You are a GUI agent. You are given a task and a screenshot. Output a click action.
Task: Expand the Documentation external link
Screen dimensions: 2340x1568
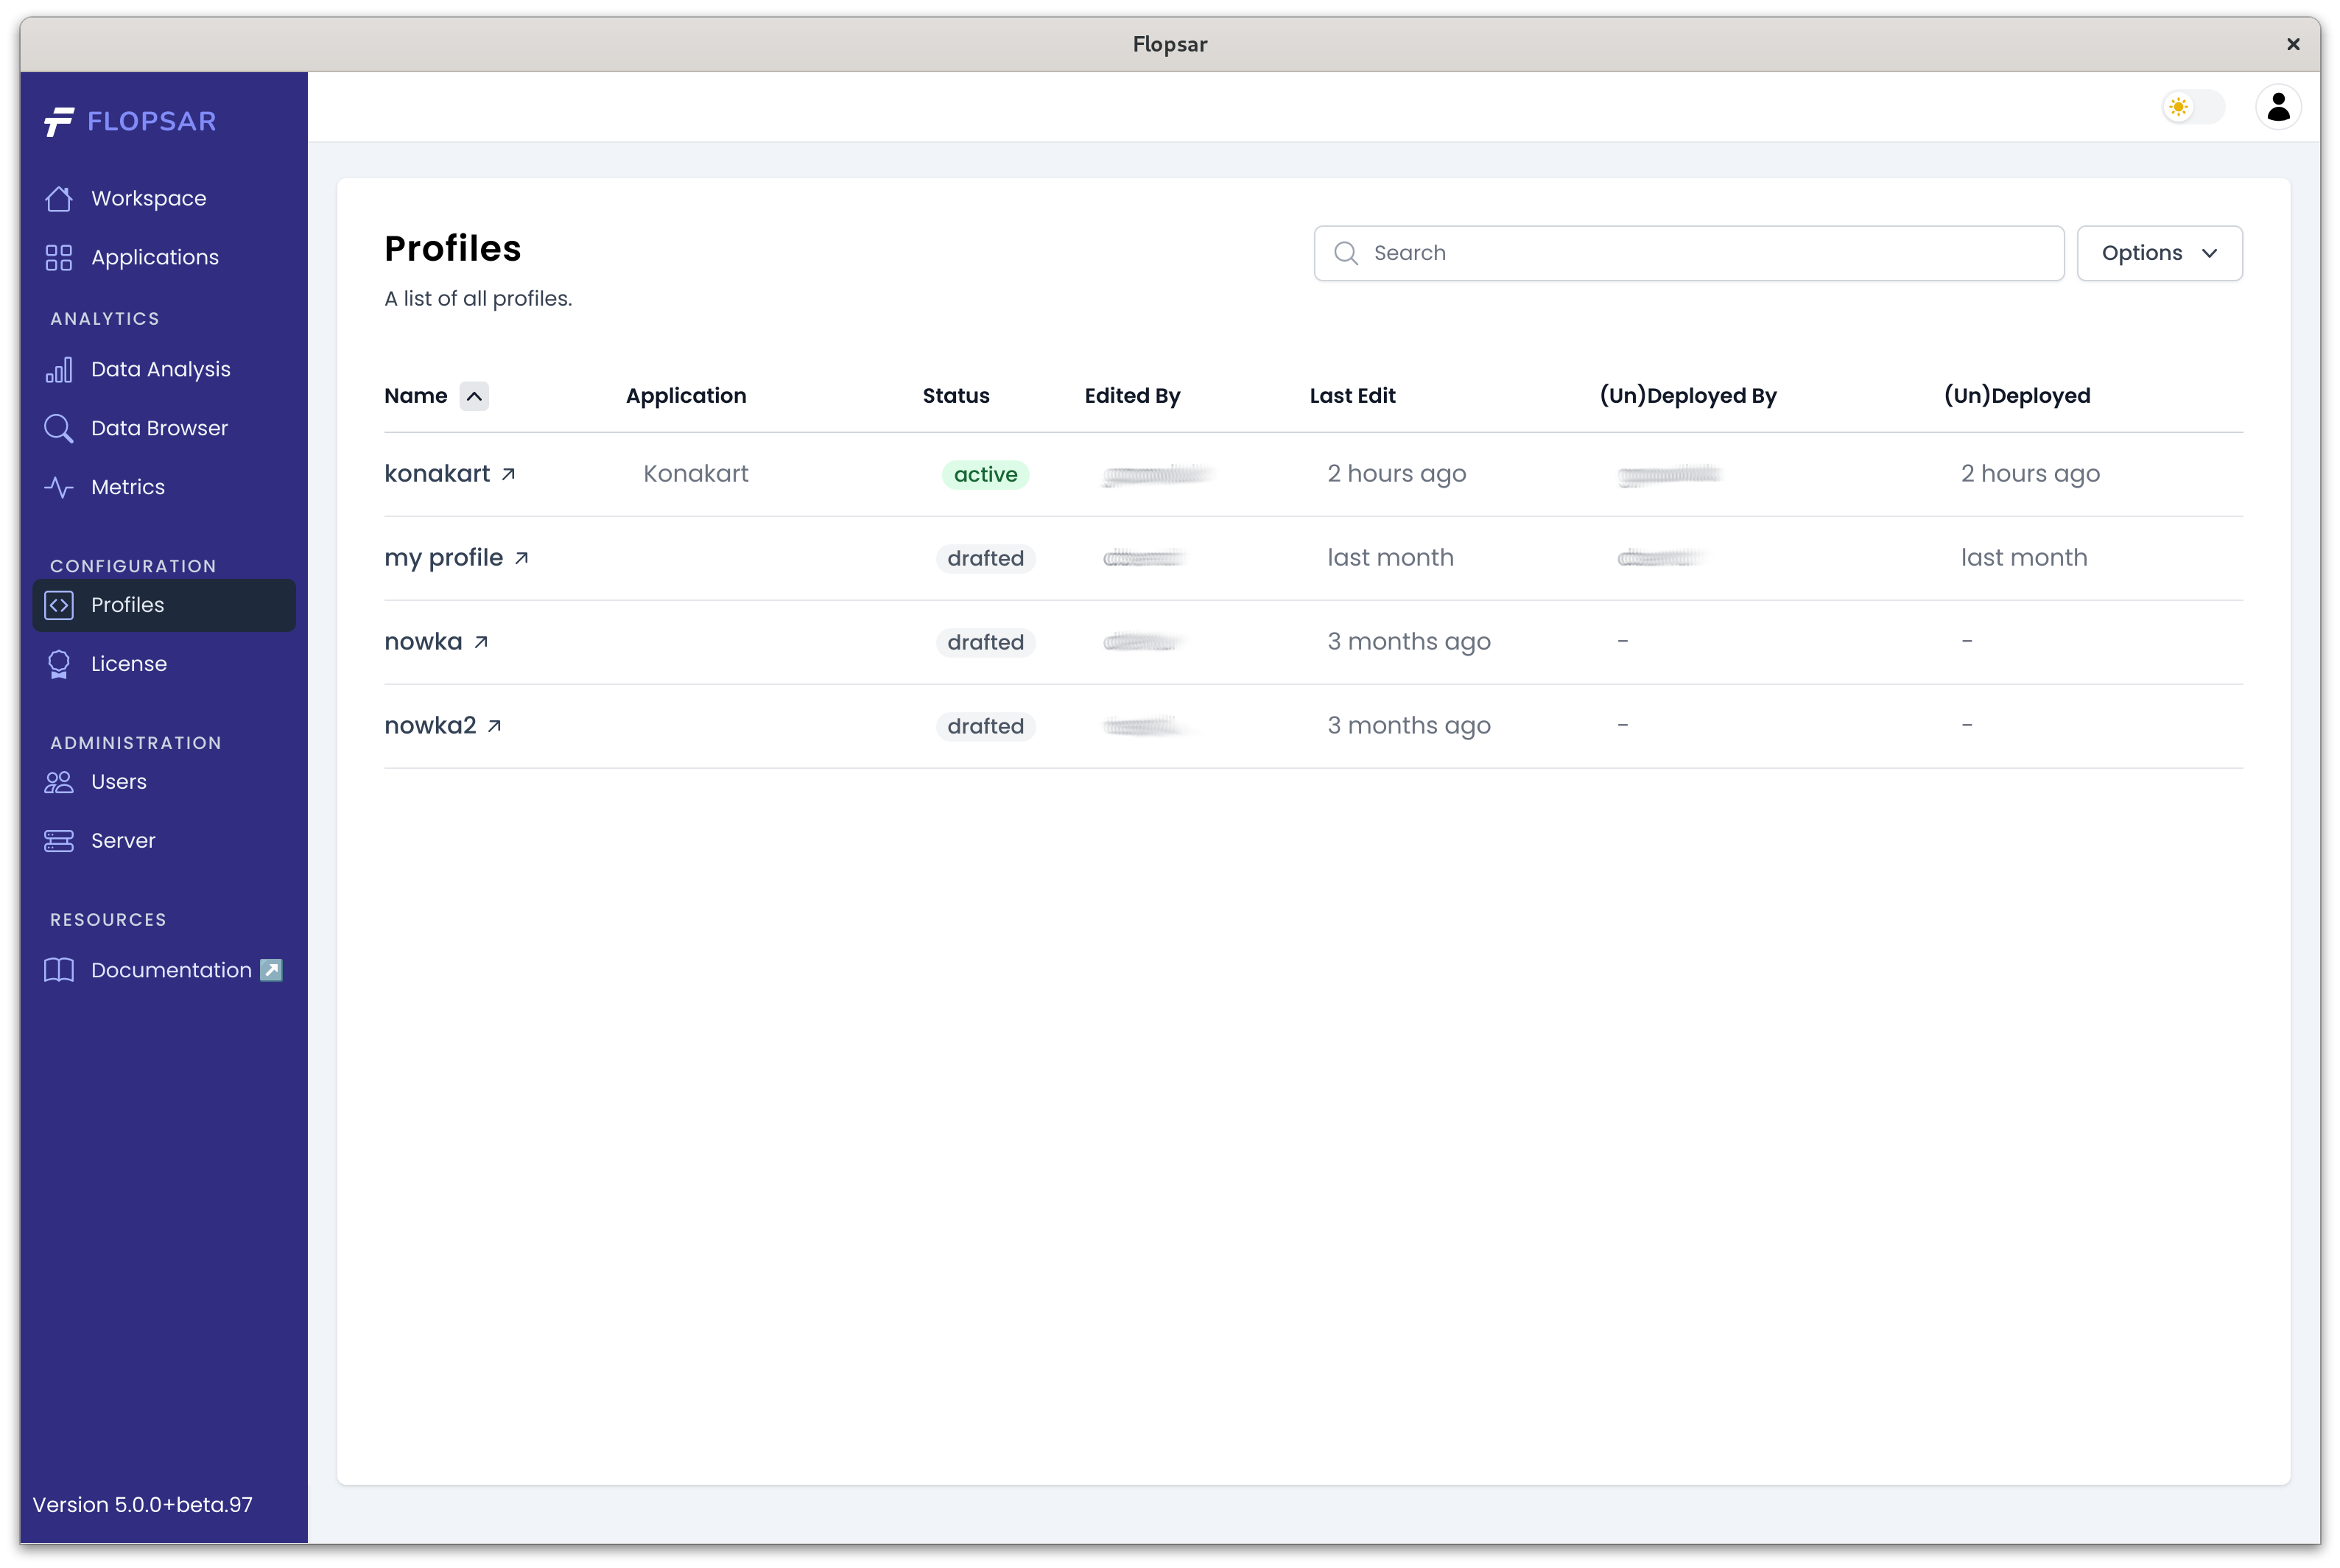point(270,969)
